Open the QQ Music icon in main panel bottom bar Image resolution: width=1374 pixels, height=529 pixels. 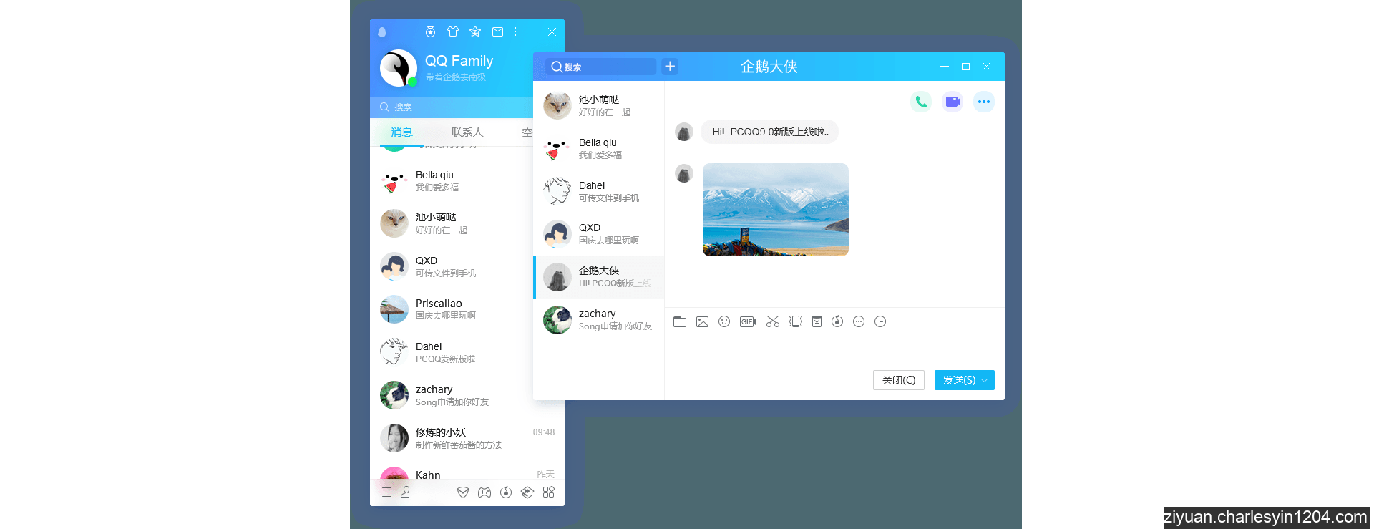(x=506, y=492)
